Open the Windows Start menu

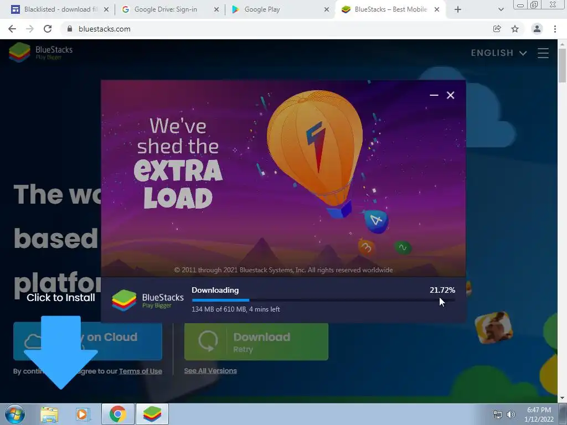click(14, 414)
